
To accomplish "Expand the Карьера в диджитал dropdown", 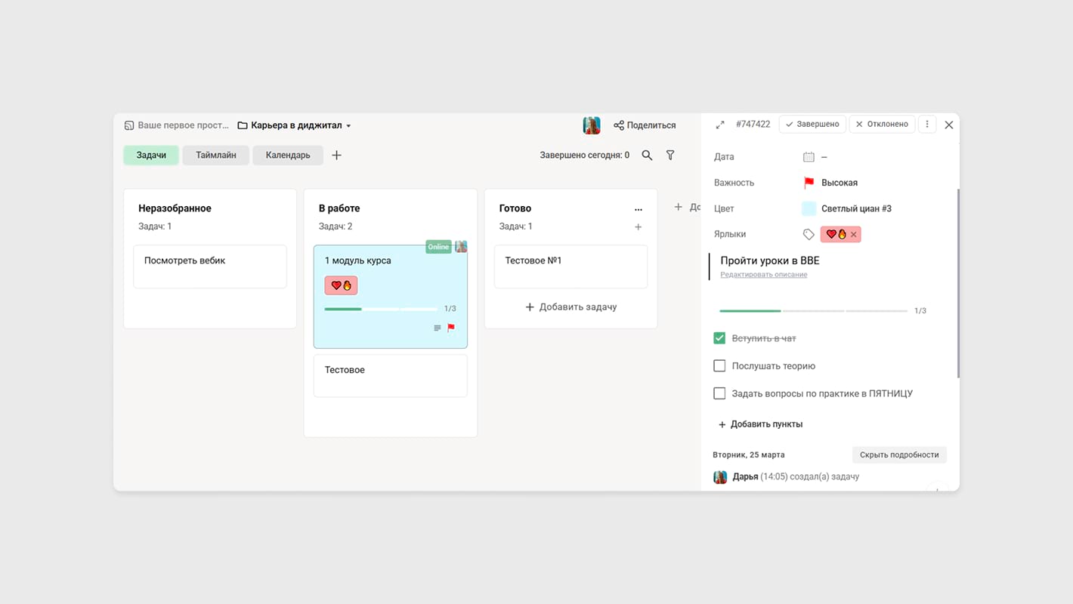I will 348,126.
